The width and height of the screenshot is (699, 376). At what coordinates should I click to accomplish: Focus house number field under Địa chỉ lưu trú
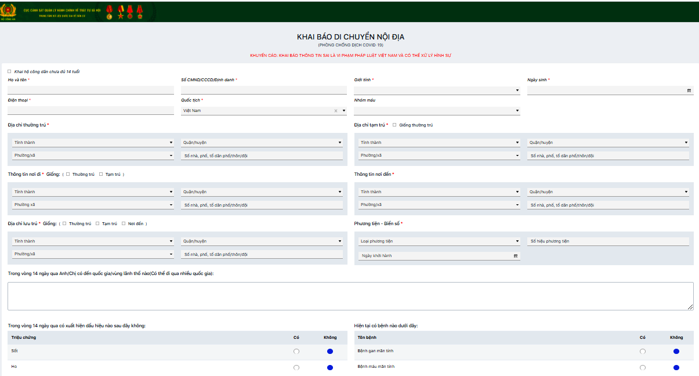[262, 255]
